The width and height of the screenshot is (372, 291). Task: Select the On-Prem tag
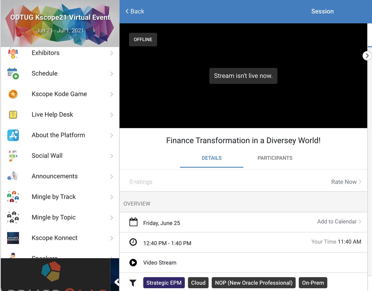click(313, 283)
